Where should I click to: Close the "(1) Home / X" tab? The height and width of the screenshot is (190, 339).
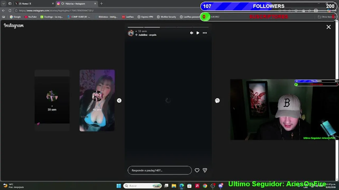pyautogui.click(x=53, y=4)
